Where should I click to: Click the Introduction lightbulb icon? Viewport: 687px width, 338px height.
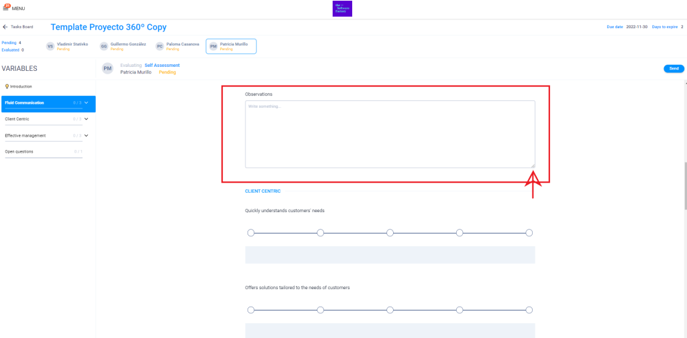[7, 86]
